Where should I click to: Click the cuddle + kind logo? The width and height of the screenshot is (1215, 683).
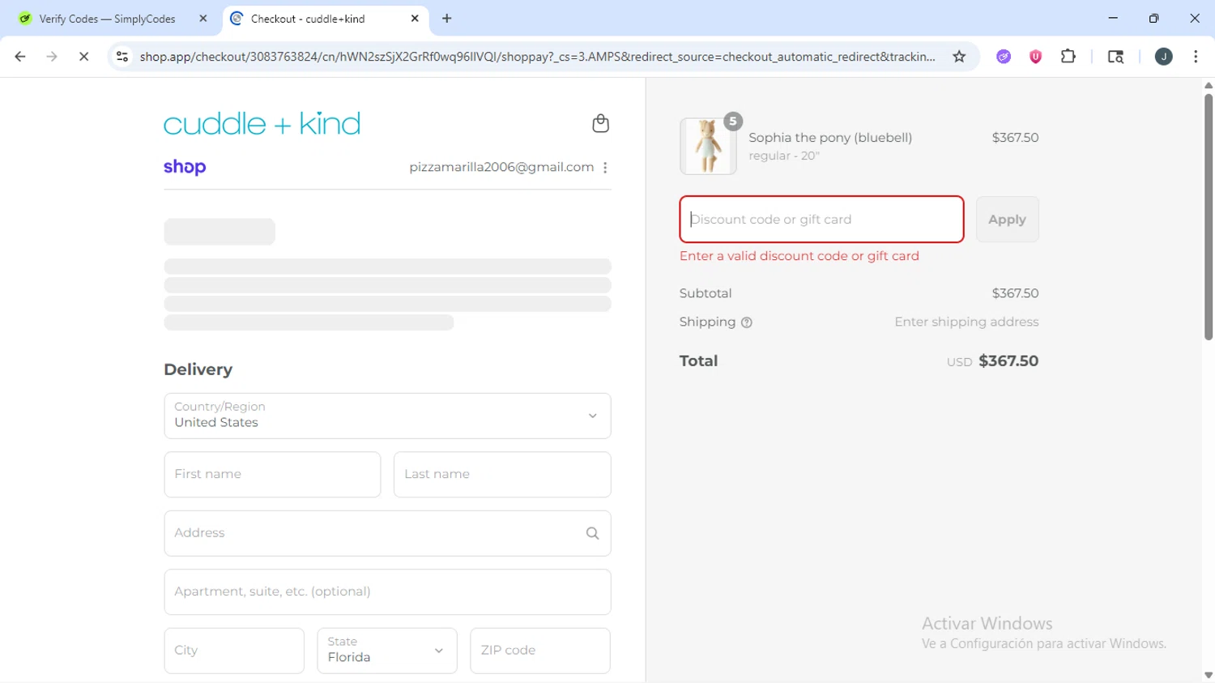pyautogui.click(x=262, y=123)
